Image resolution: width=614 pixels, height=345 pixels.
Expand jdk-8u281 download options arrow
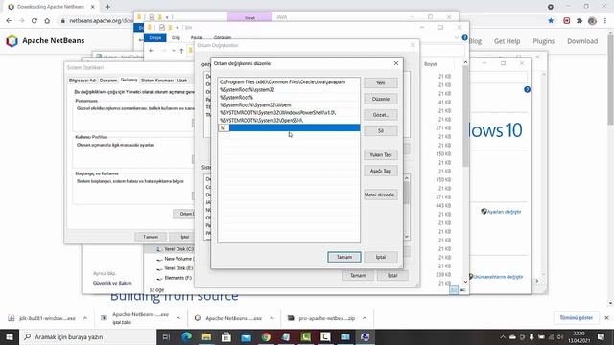(85, 318)
